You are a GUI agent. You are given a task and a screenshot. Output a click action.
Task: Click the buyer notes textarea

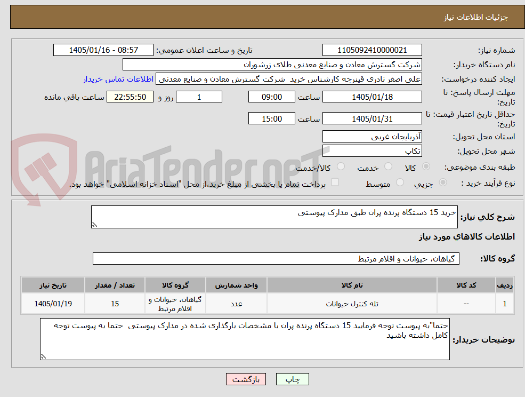click(x=245, y=339)
